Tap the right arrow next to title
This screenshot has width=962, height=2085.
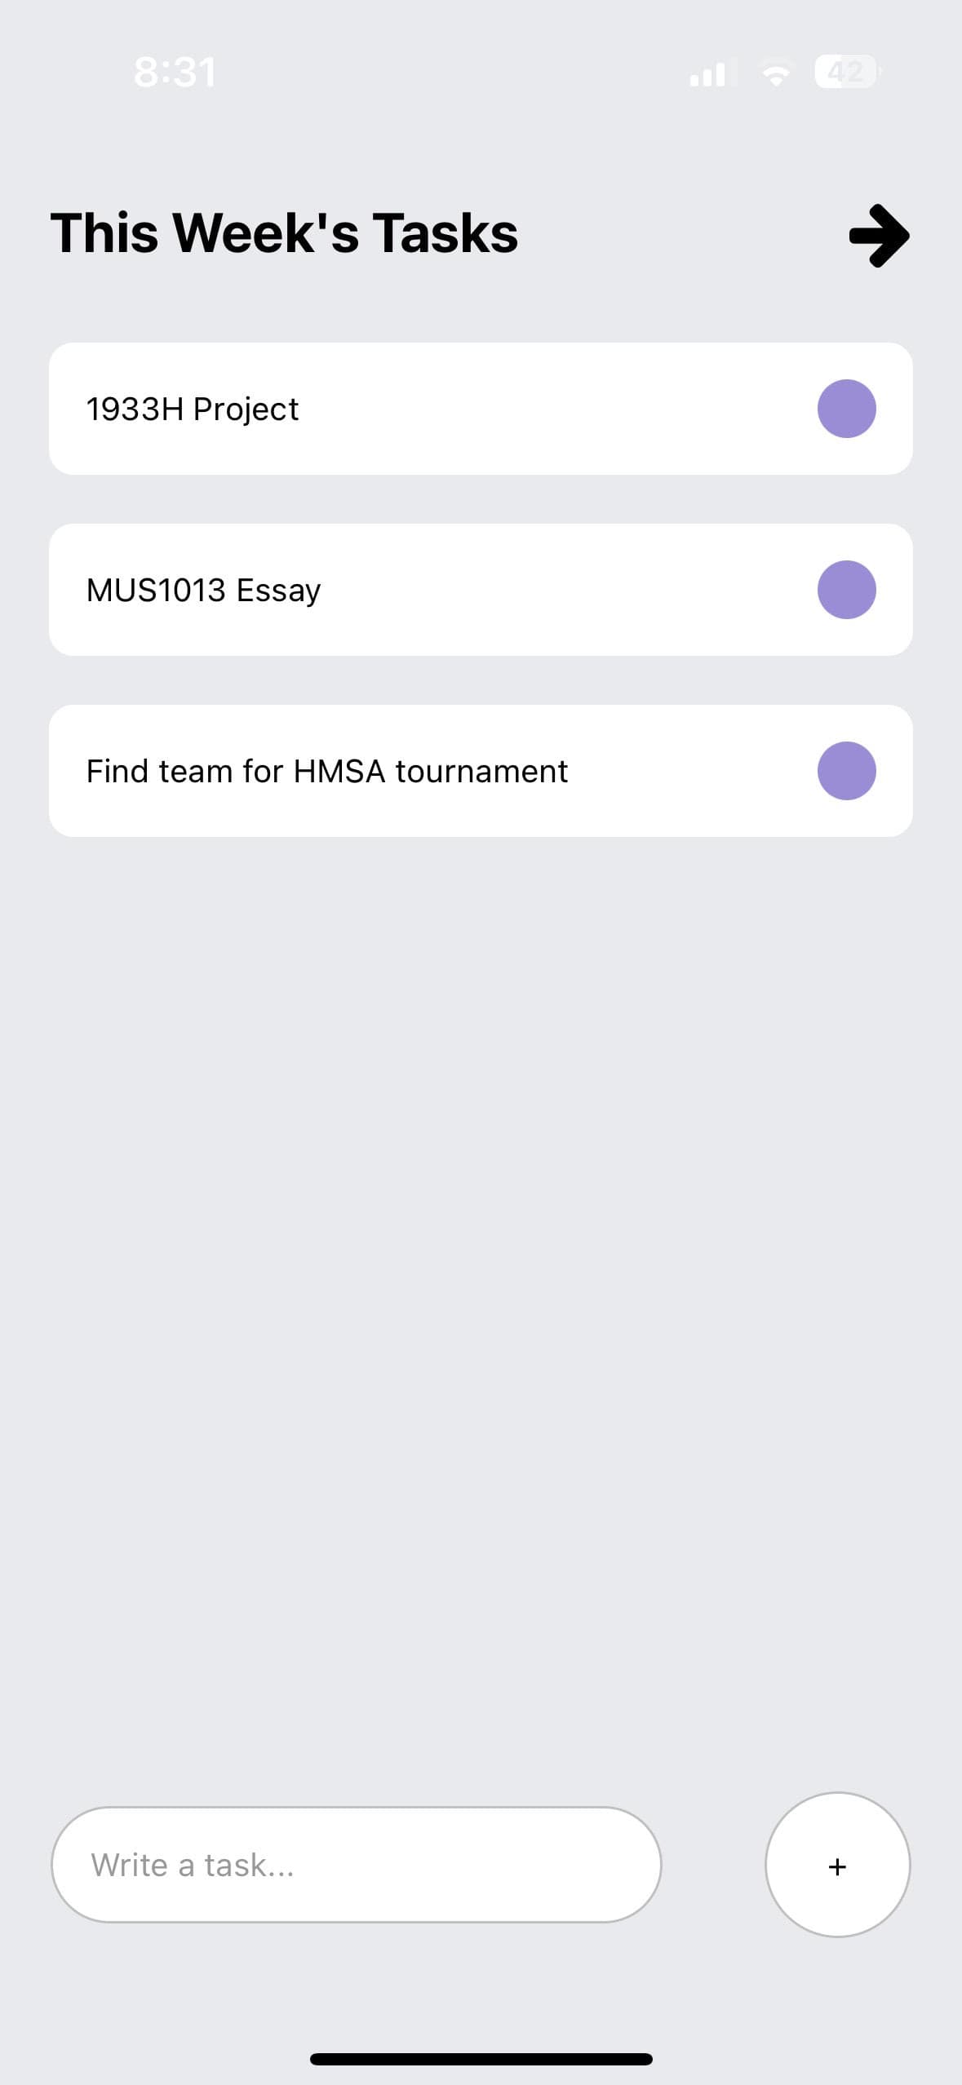(879, 236)
